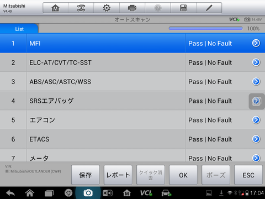Select the MFI system name
This screenshot has height=199, width=265.
coord(35,44)
